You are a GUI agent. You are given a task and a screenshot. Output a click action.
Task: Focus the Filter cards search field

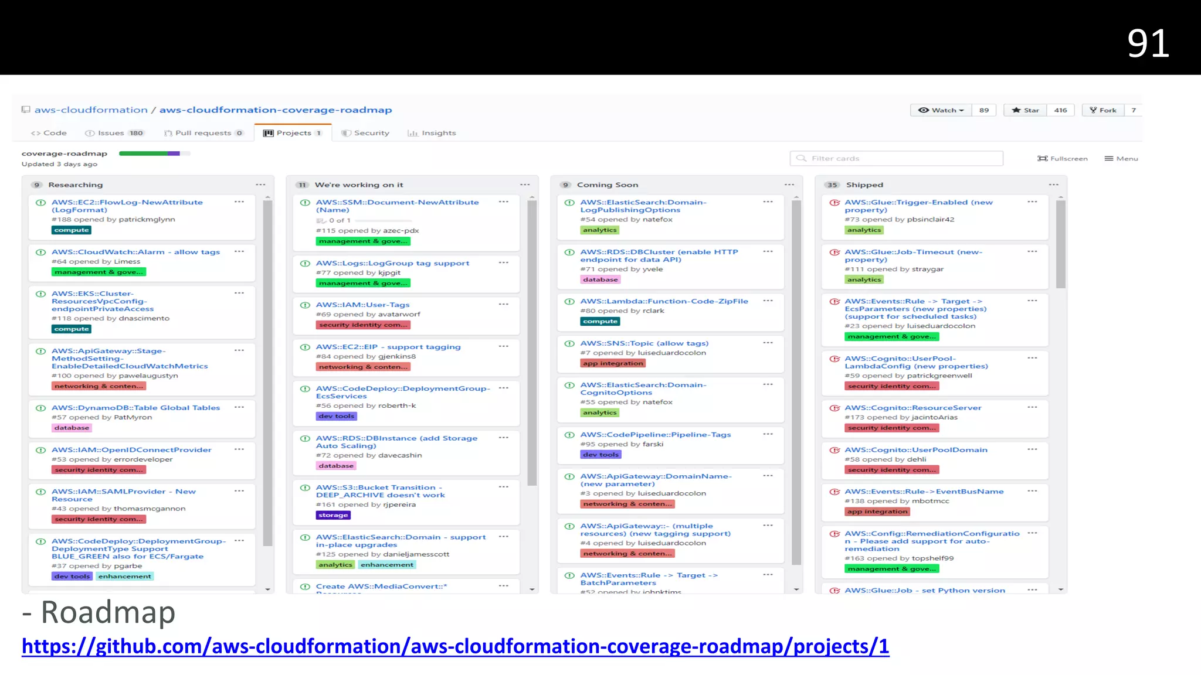[896, 158]
